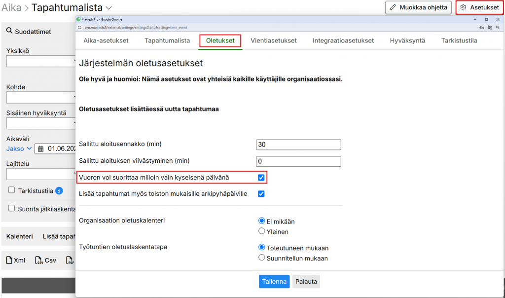Screen dimensions: 505x298
Task: Choose "Suunnitellun mukaan" radio option
Action: [262, 258]
